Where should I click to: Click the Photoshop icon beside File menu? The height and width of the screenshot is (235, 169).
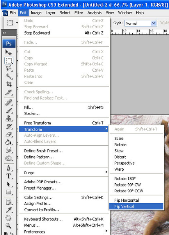point(5,13)
